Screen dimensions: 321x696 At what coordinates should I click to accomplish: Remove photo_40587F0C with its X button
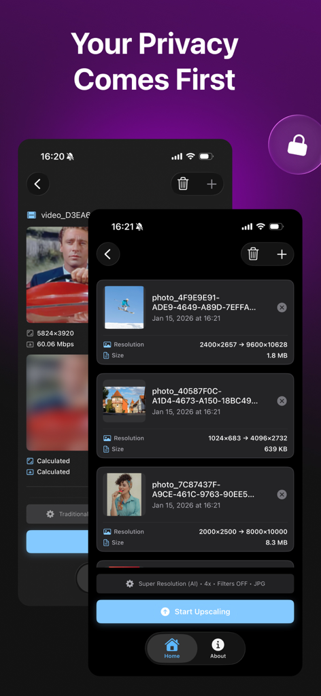(x=282, y=401)
